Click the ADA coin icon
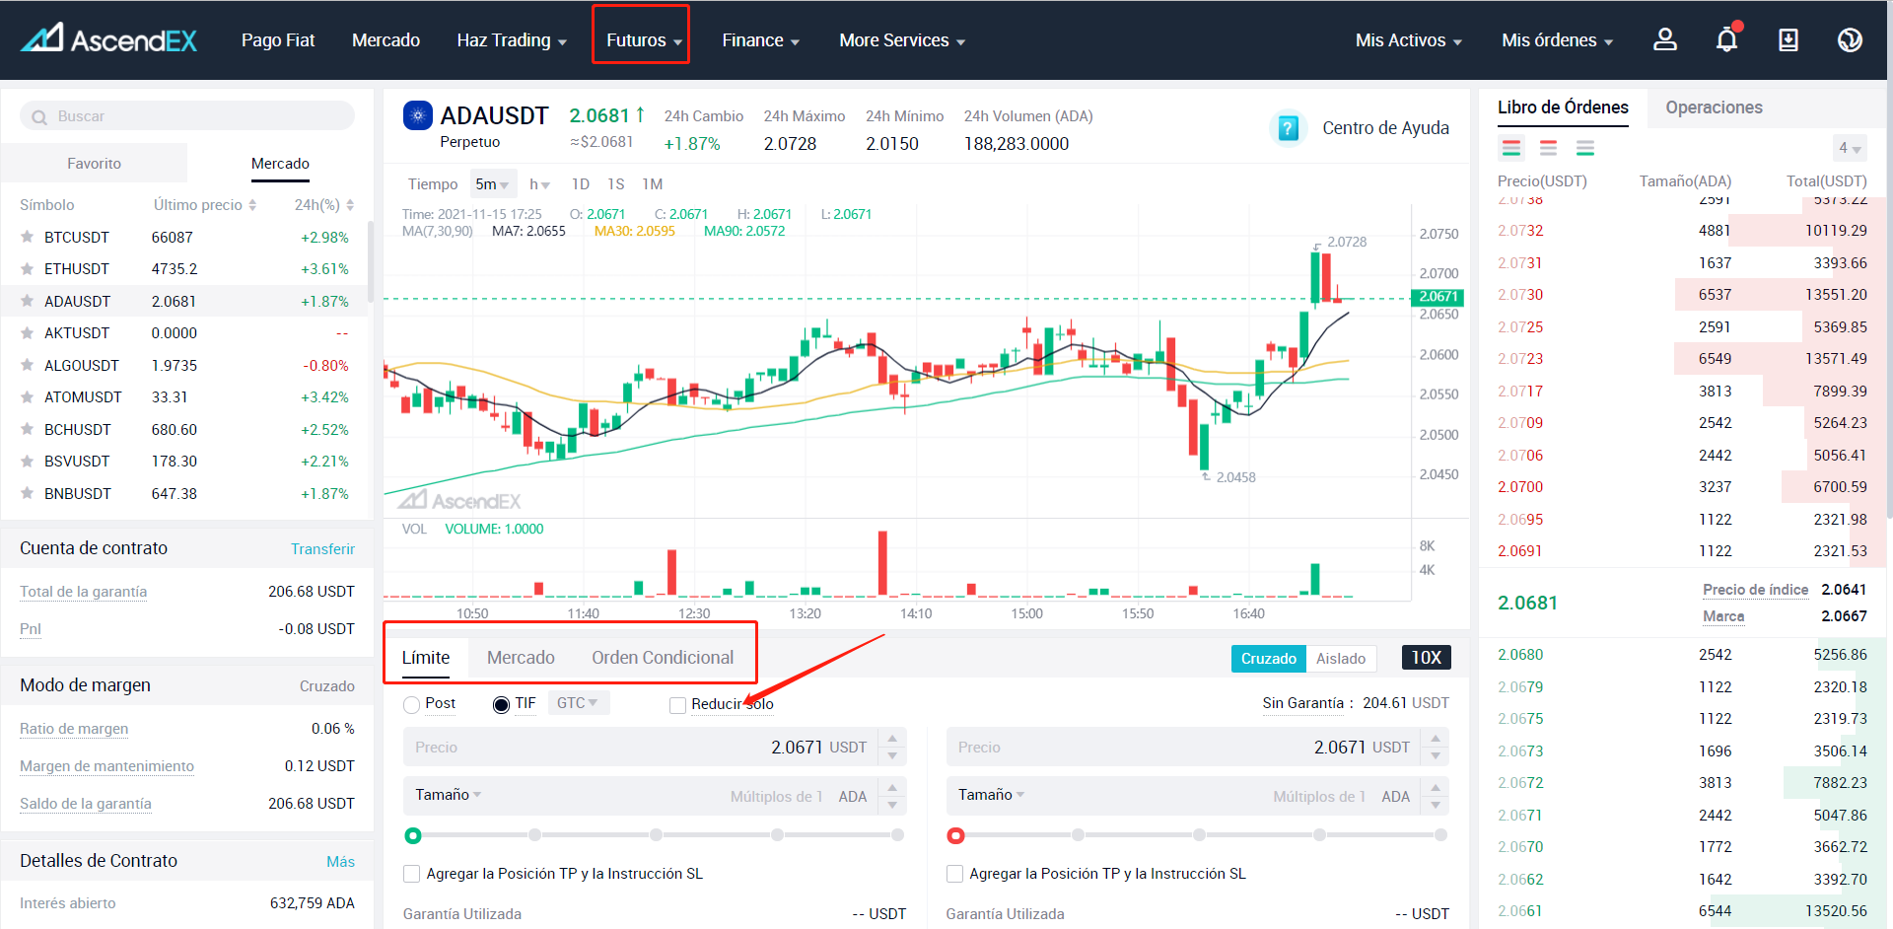 click(418, 115)
